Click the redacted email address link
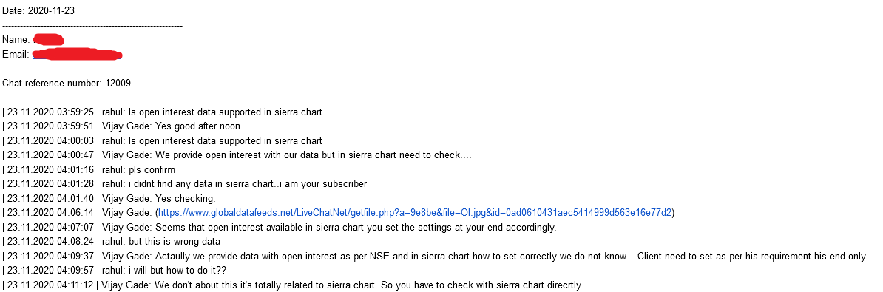The width and height of the screenshot is (883, 292). (77, 55)
